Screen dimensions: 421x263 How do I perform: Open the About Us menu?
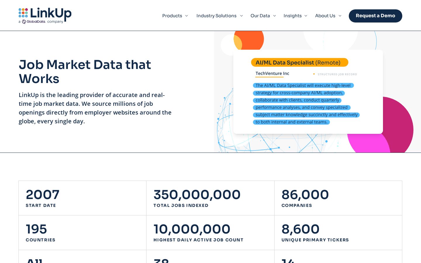pyautogui.click(x=325, y=16)
